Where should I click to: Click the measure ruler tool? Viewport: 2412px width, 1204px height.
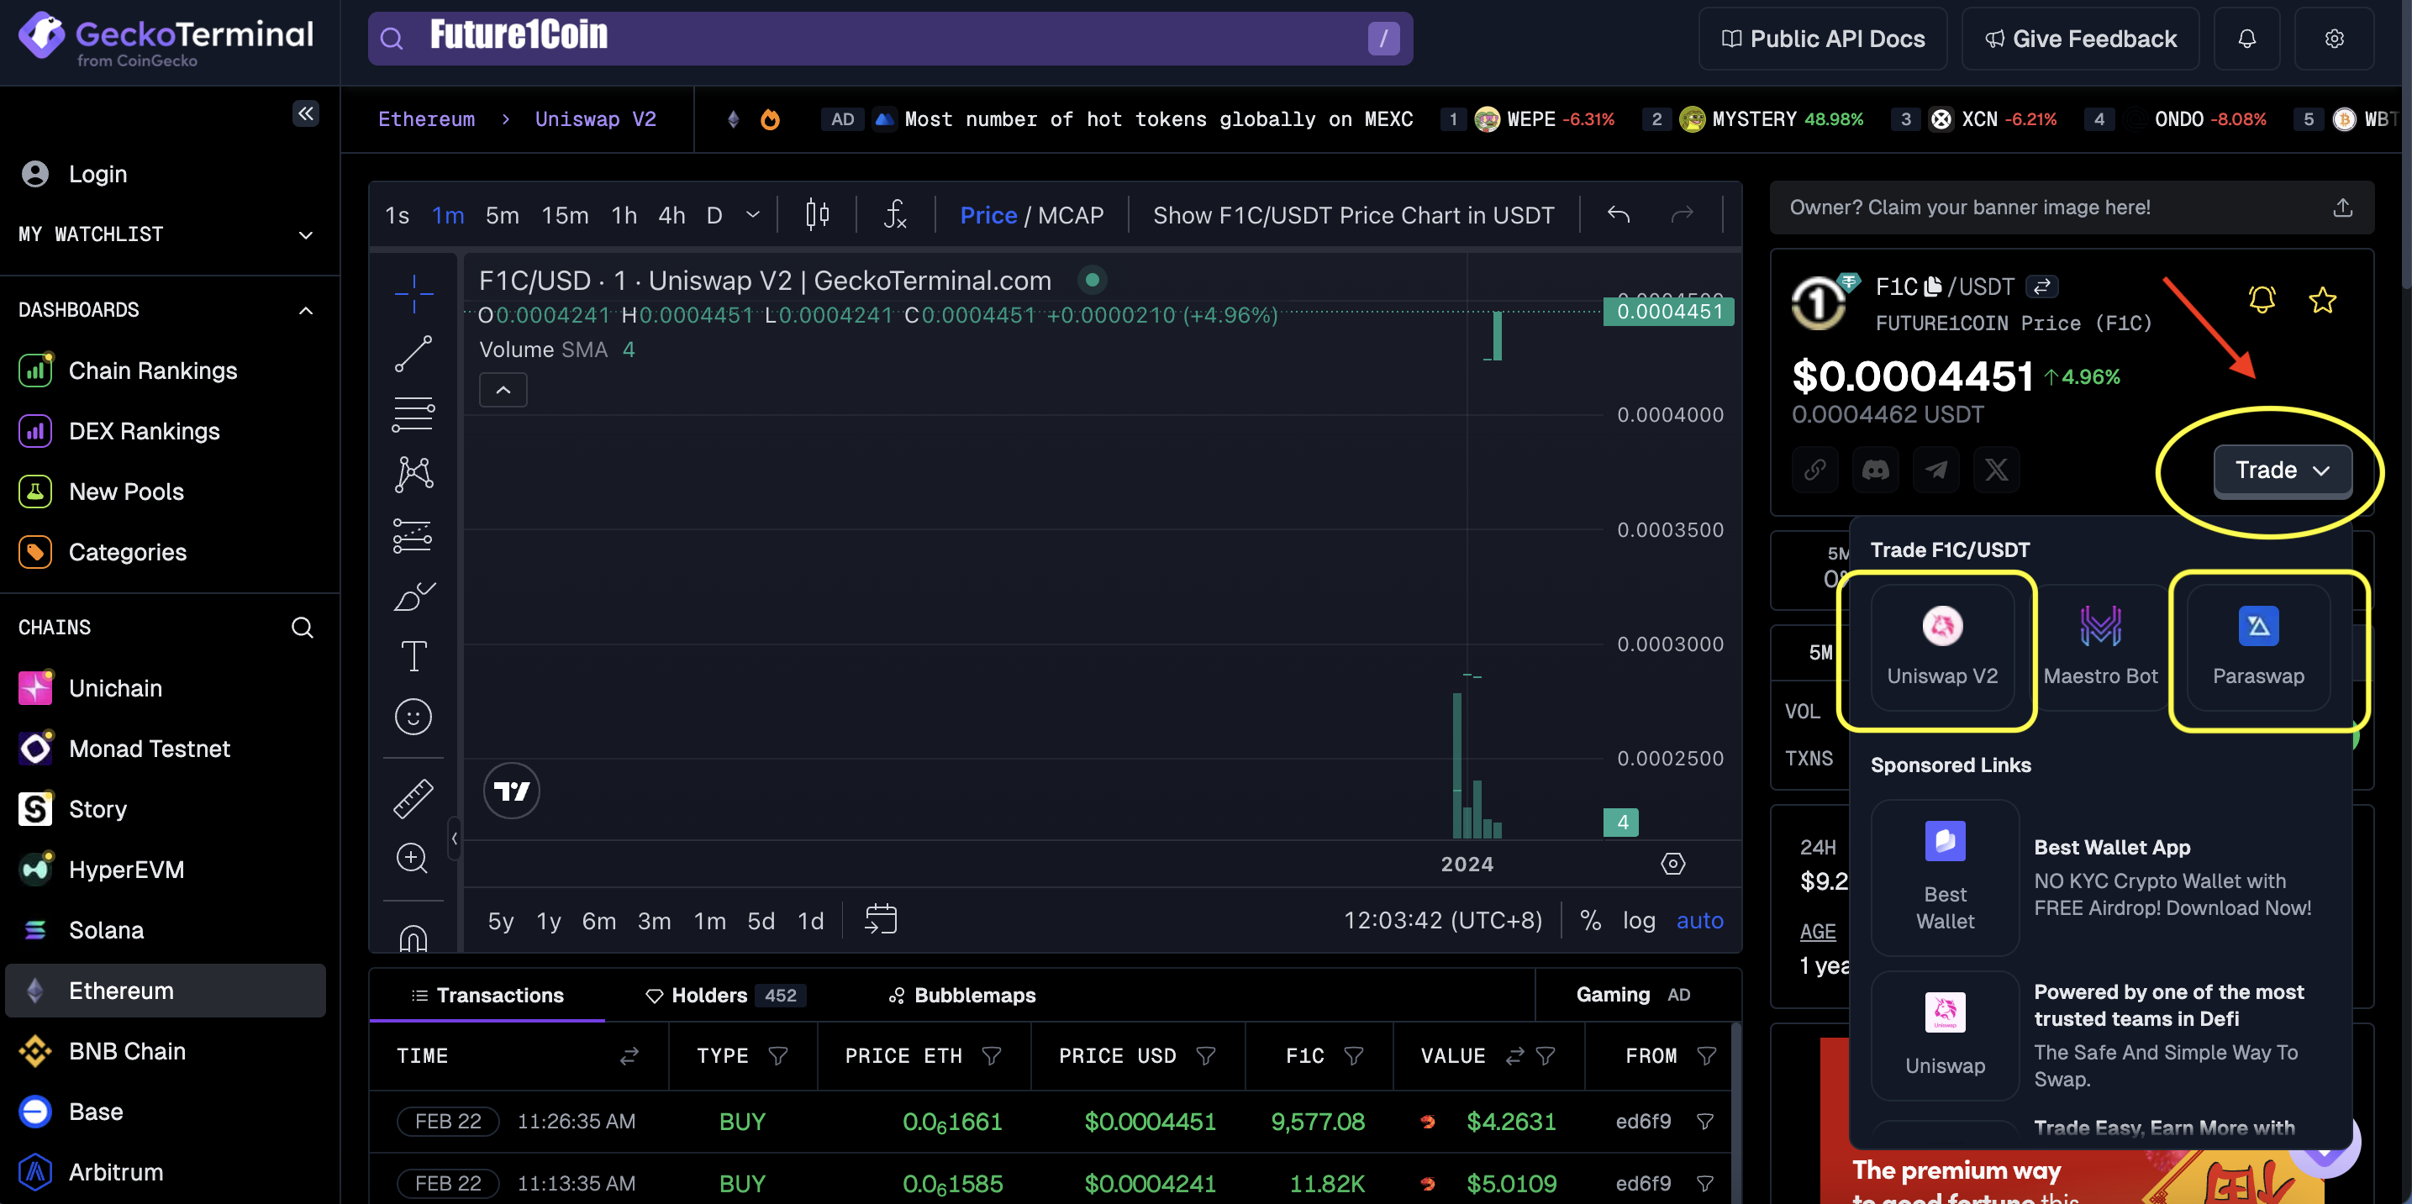[x=413, y=797]
